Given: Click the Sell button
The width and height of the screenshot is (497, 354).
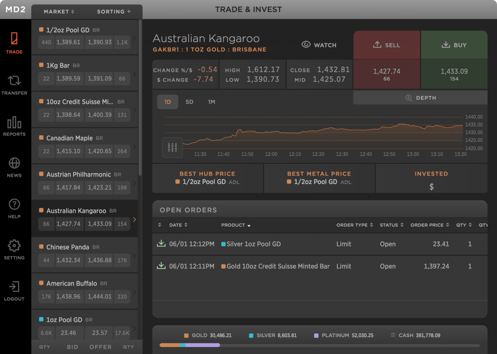Looking at the screenshot, I should click(386, 45).
